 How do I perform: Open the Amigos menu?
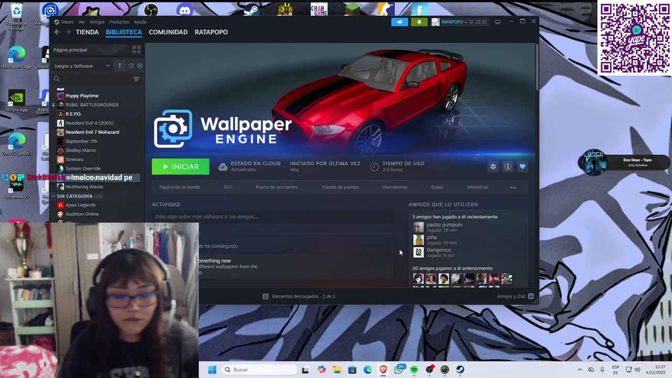(x=97, y=22)
